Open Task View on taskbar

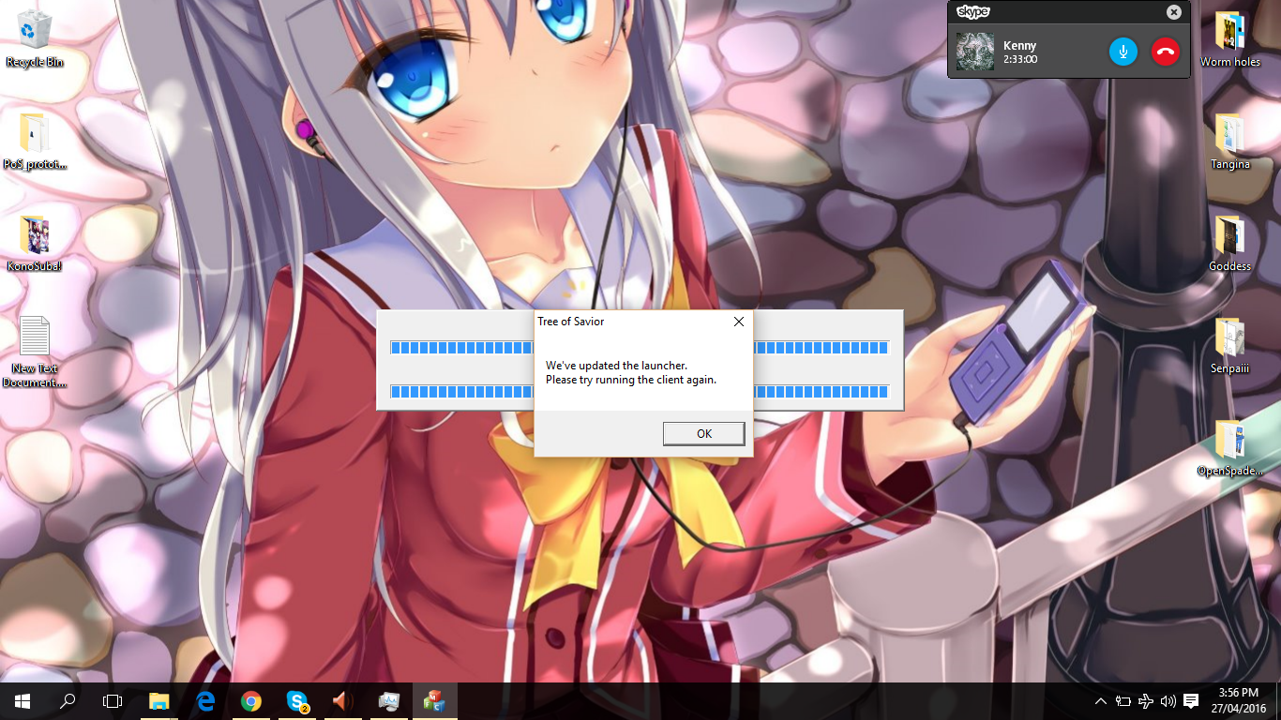pos(113,700)
